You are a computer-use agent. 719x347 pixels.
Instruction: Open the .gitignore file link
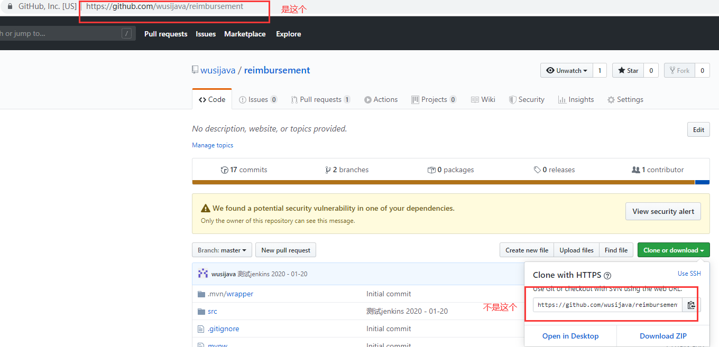[223, 329]
